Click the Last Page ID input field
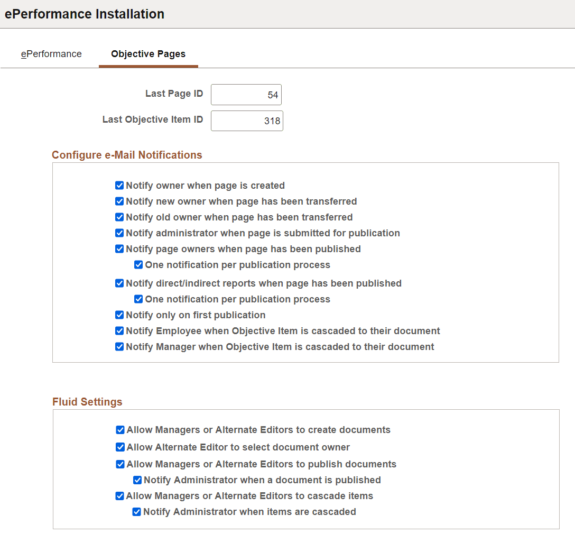 click(x=246, y=94)
